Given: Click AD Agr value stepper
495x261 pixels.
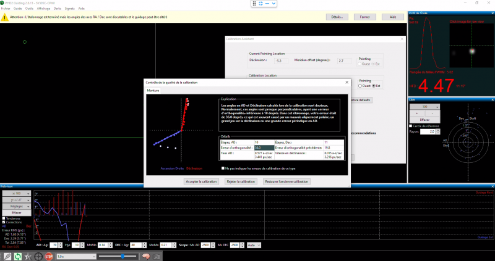Looking at the screenshot, I should click(60, 245).
